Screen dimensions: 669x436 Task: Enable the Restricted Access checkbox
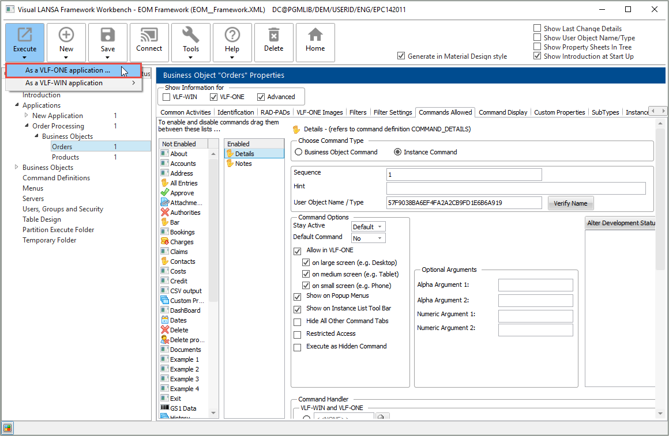[x=298, y=335]
